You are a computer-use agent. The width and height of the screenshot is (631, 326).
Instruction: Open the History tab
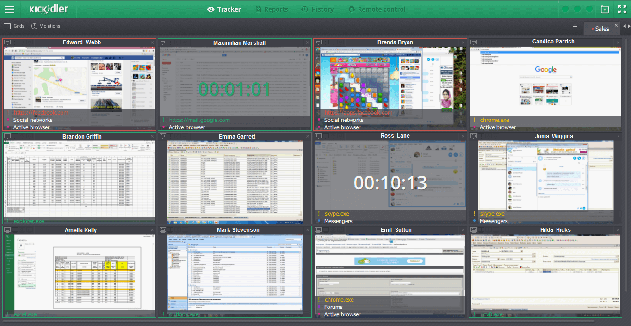pyautogui.click(x=317, y=9)
